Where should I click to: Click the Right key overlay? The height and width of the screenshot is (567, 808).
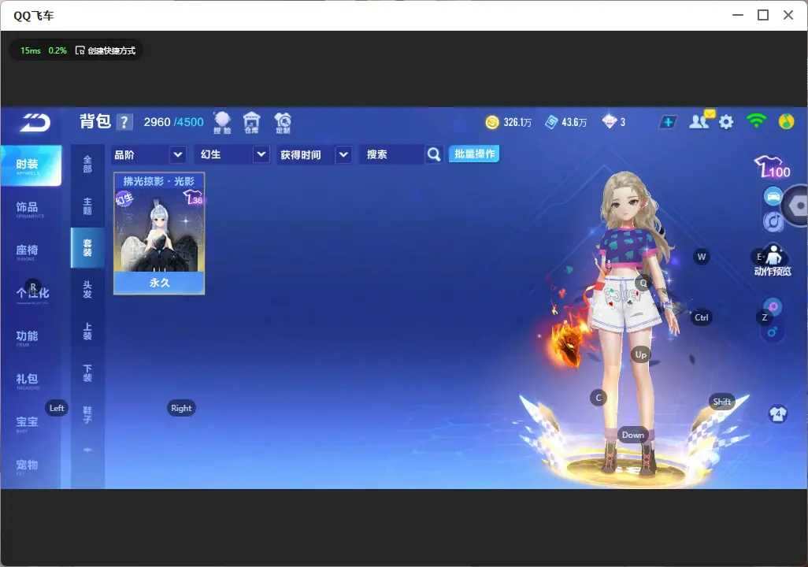click(181, 408)
